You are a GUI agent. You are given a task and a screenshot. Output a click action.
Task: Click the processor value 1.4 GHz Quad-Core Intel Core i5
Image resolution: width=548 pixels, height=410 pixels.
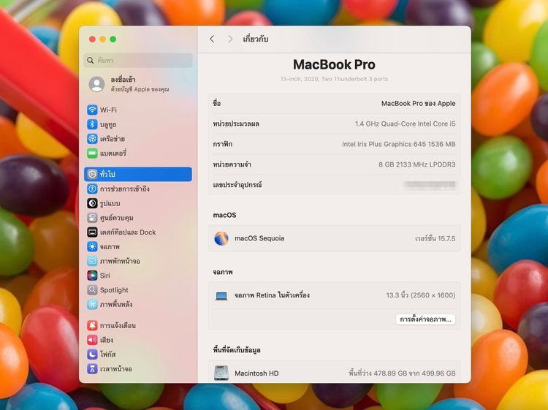(x=405, y=124)
